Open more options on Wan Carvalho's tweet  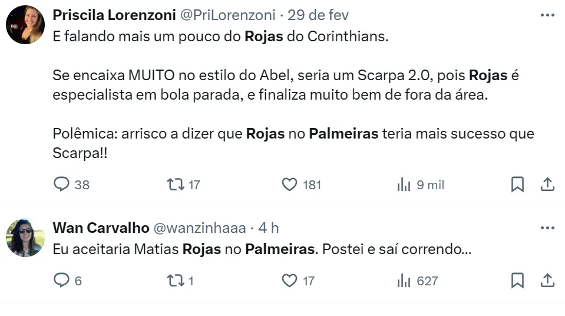pyautogui.click(x=547, y=228)
